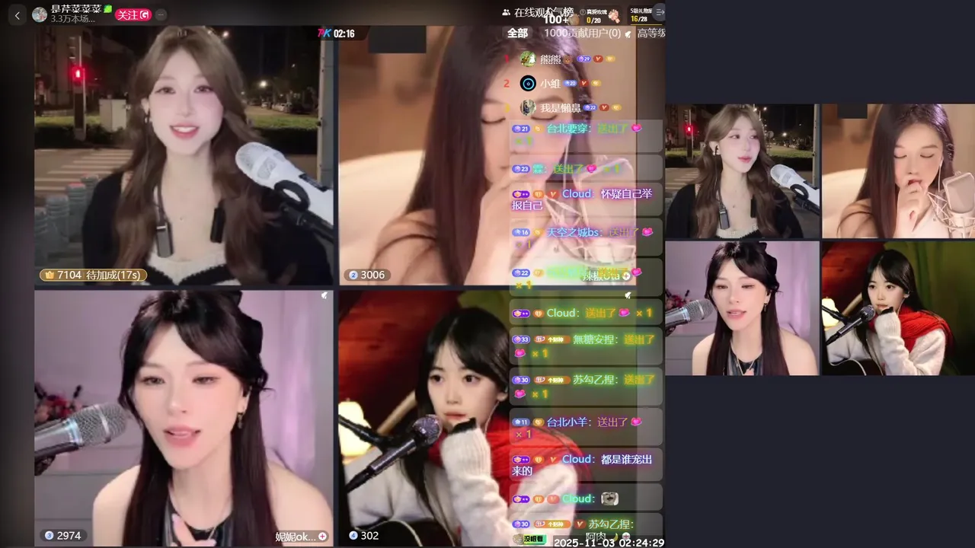Image resolution: width=975 pixels, height=548 pixels.
Task: Click Cloud's message 怀疑自己举报自己
Action: point(586,199)
